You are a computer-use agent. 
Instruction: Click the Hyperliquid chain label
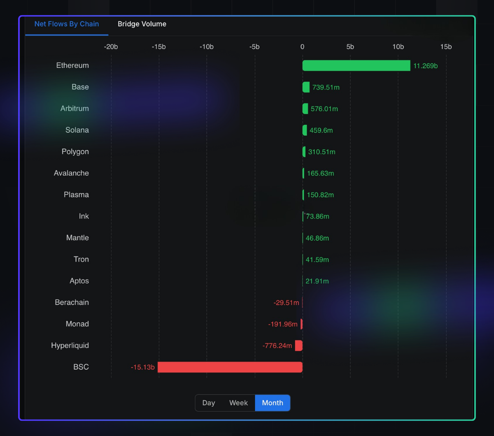(x=70, y=346)
